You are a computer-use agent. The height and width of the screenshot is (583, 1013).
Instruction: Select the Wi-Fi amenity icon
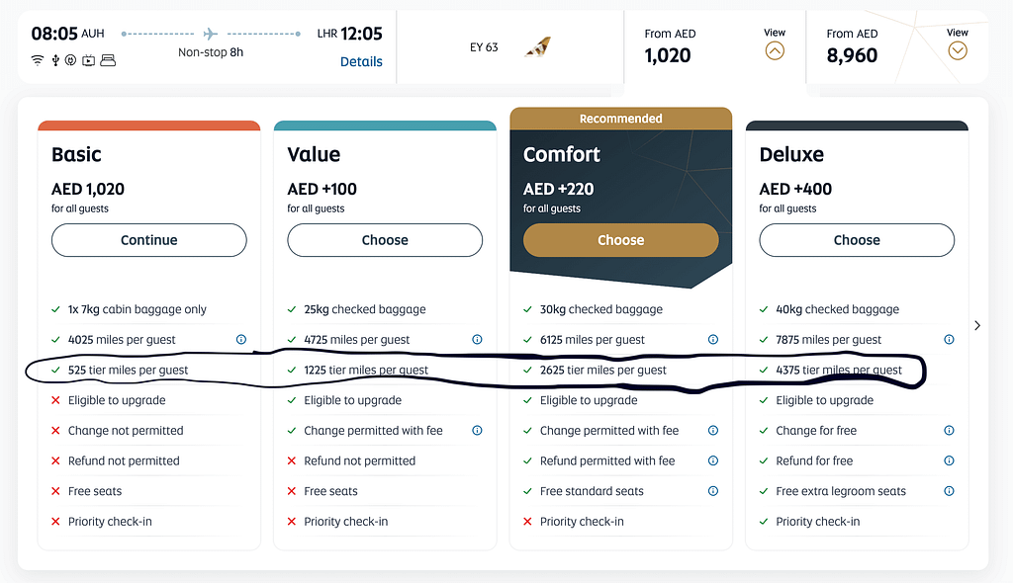pos(38,59)
